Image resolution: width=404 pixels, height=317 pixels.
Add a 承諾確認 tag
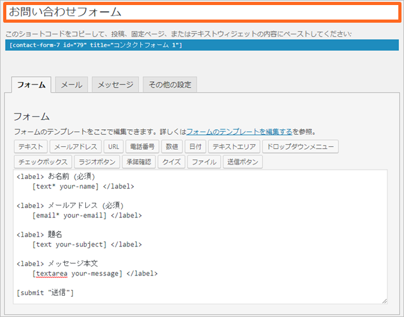pyautogui.click(x=138, y=162)
